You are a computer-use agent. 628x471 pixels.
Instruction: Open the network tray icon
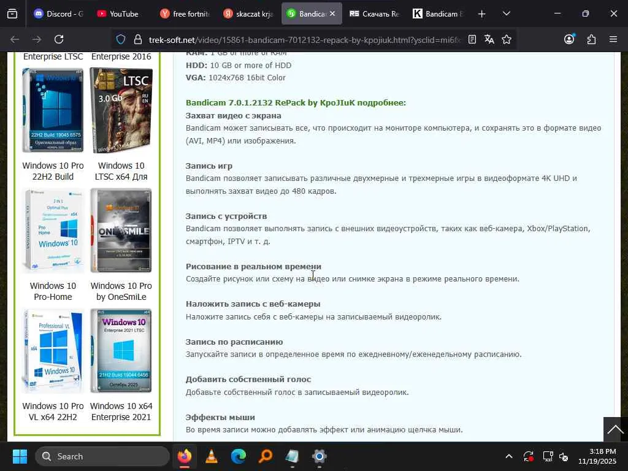pos(548,456)
